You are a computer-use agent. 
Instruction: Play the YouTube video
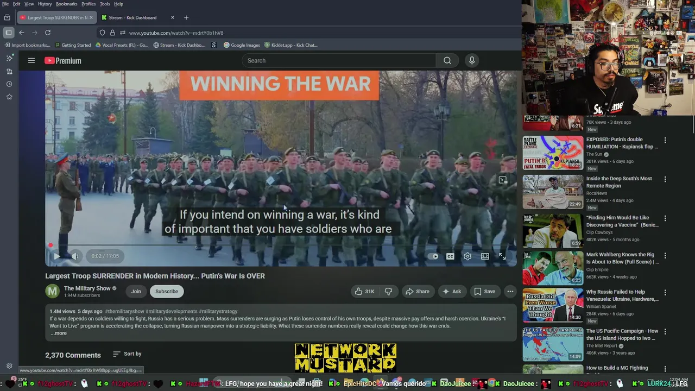(56, 256)
